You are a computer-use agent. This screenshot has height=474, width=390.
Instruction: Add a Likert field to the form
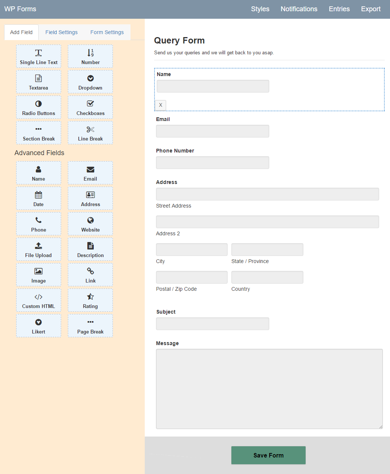(x=39, y=325)
